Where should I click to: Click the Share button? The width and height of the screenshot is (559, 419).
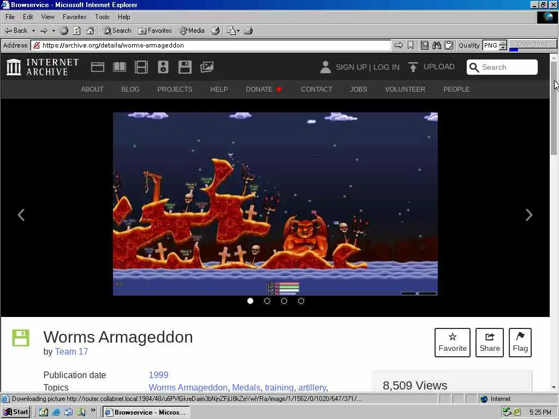click(490, 343)
